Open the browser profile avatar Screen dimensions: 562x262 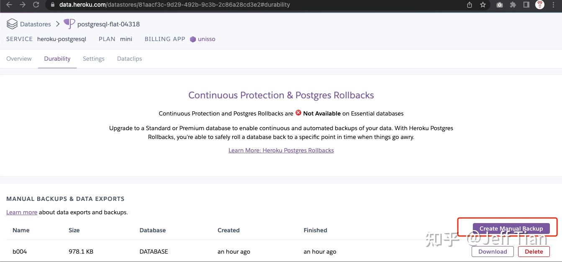[x=540, y=5]
